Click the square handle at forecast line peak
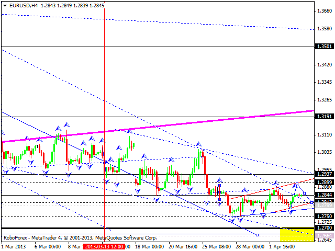Viewport: 335px width, 251px height. click(x=296, y=185)
